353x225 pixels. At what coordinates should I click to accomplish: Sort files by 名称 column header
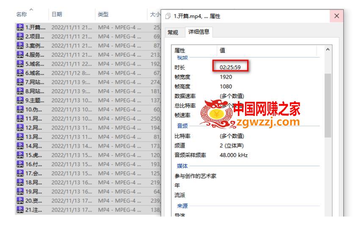[x=22, y=14]
